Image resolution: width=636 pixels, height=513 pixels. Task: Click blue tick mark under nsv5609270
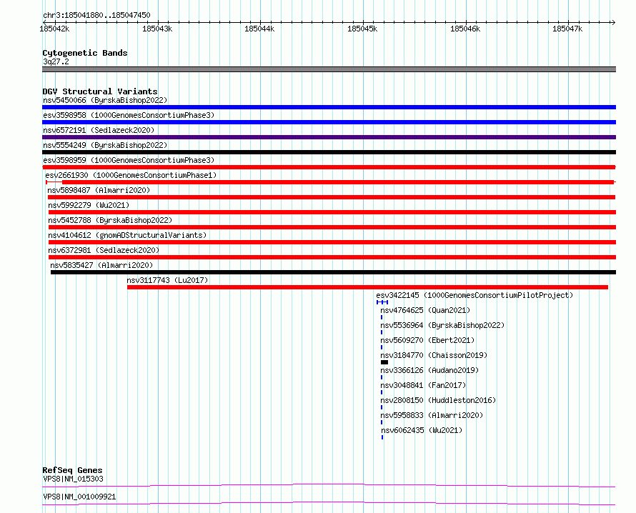(x=382, y=347)
